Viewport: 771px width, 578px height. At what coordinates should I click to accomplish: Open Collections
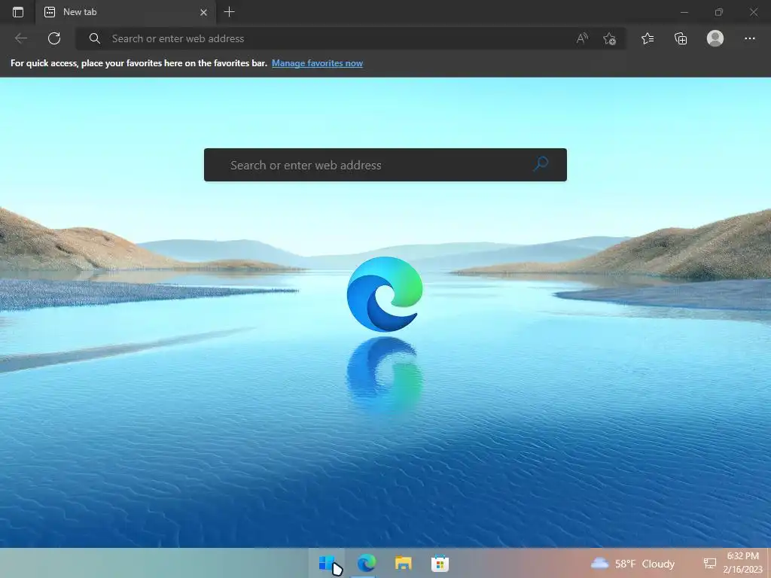click(x=681, y=38)
